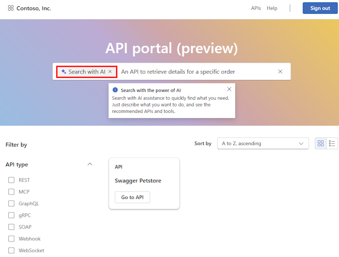Open the Help navigation link
Image resolution: width=339 pixels, height=257 pixels.
pyautogui.click(x=272, y=8)
